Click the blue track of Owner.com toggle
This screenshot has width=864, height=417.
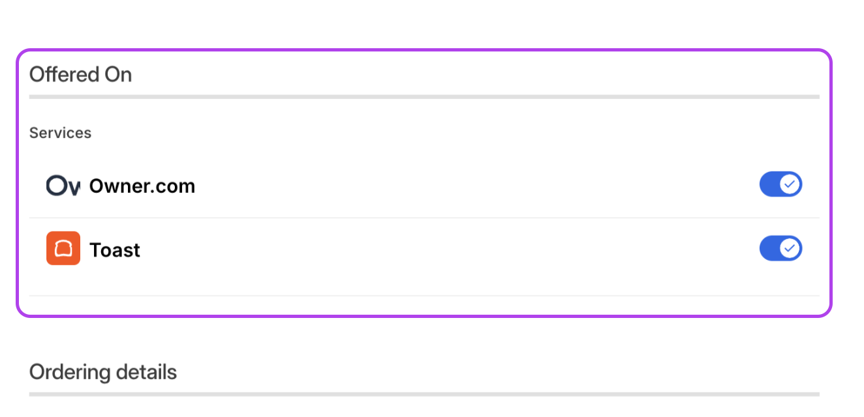(769, 184)
